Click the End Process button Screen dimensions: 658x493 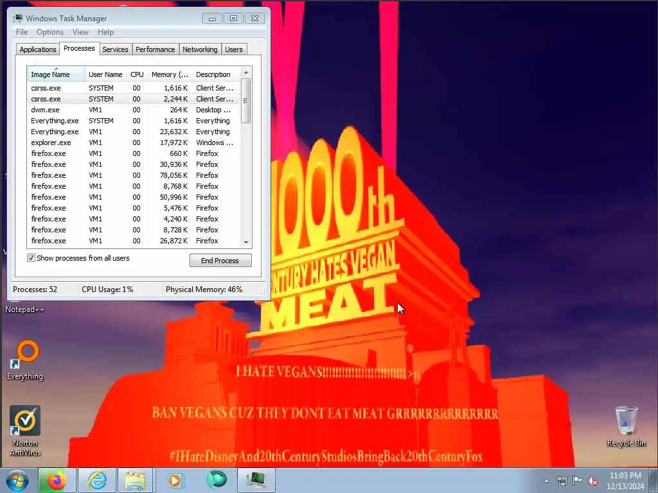click(220, 261)
